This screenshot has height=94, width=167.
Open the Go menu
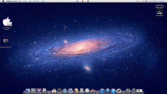pos(30,1)
